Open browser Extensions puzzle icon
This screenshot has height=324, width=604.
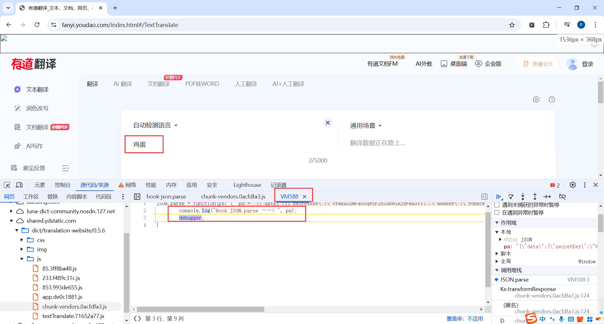[546, 25]
